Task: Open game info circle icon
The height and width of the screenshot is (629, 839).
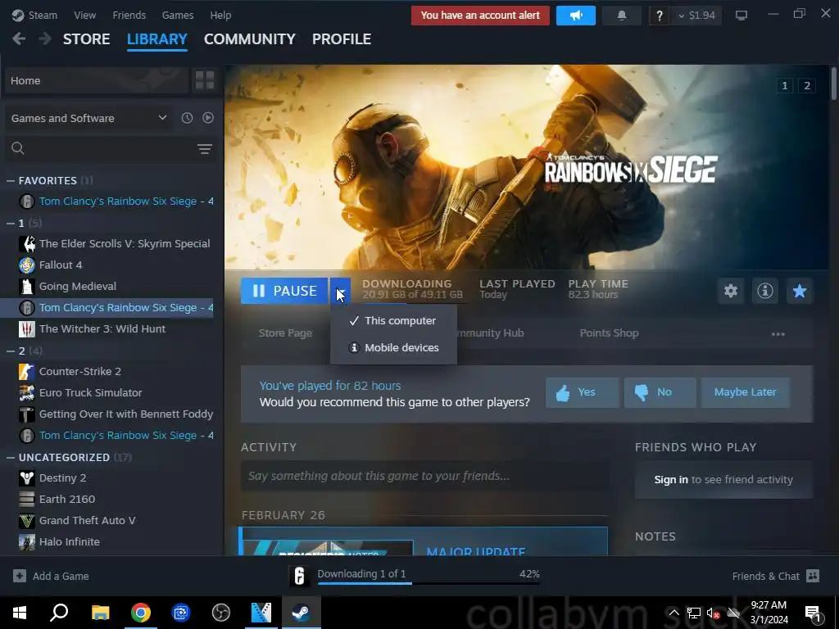Action: (765, 291)
